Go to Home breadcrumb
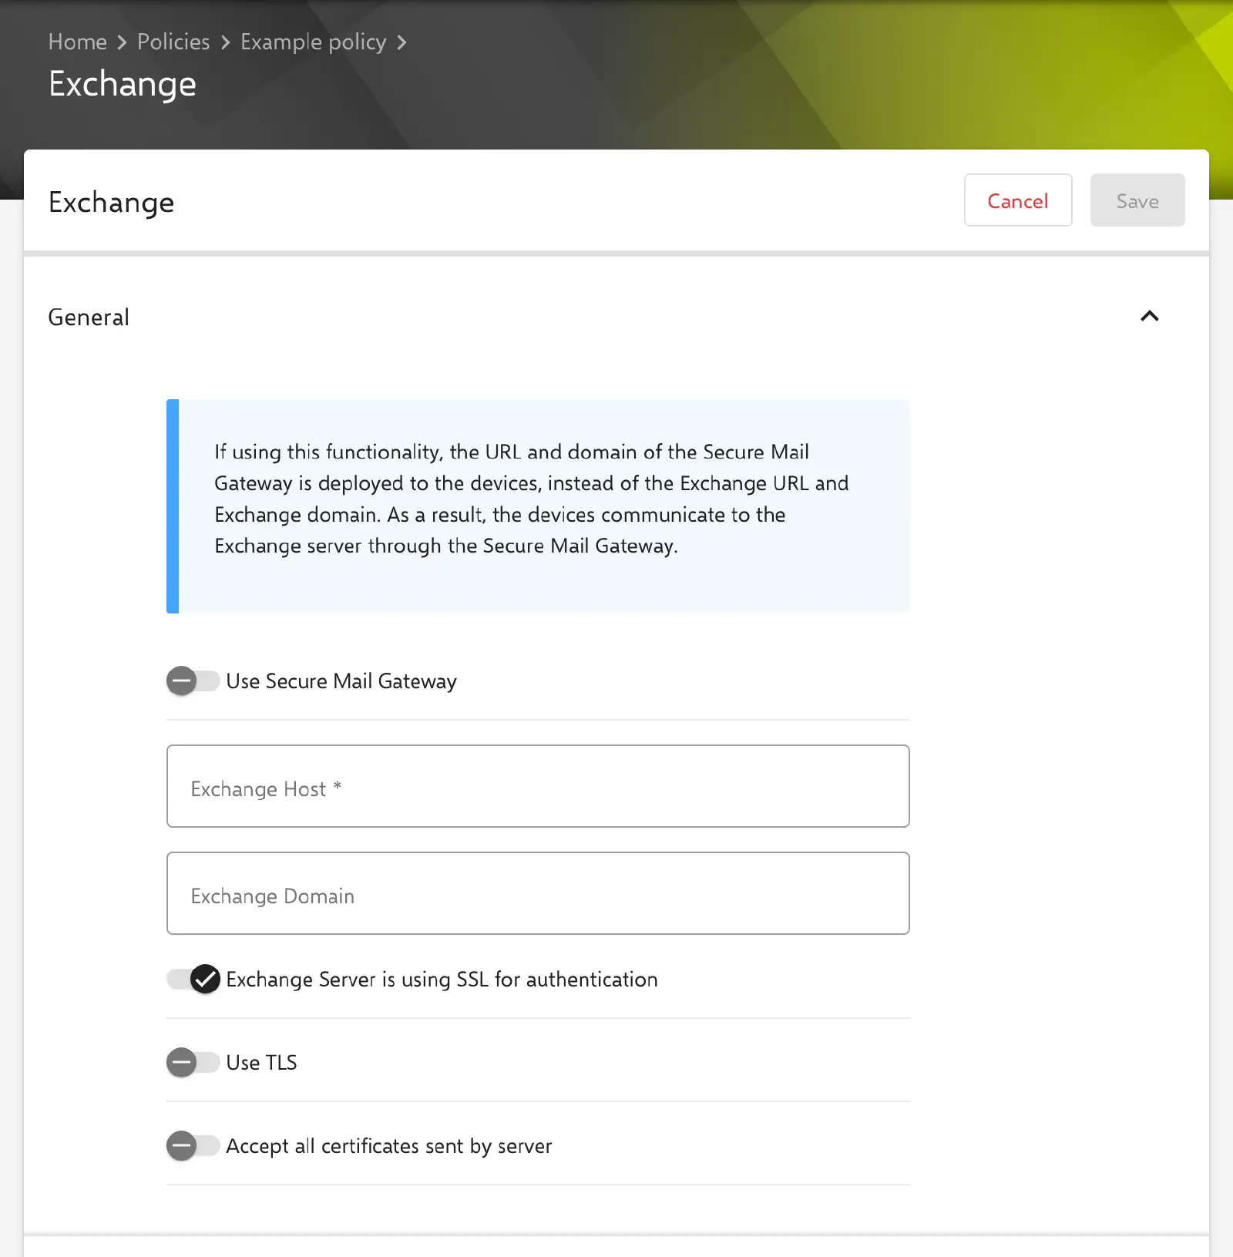 (x=77, y=42)
